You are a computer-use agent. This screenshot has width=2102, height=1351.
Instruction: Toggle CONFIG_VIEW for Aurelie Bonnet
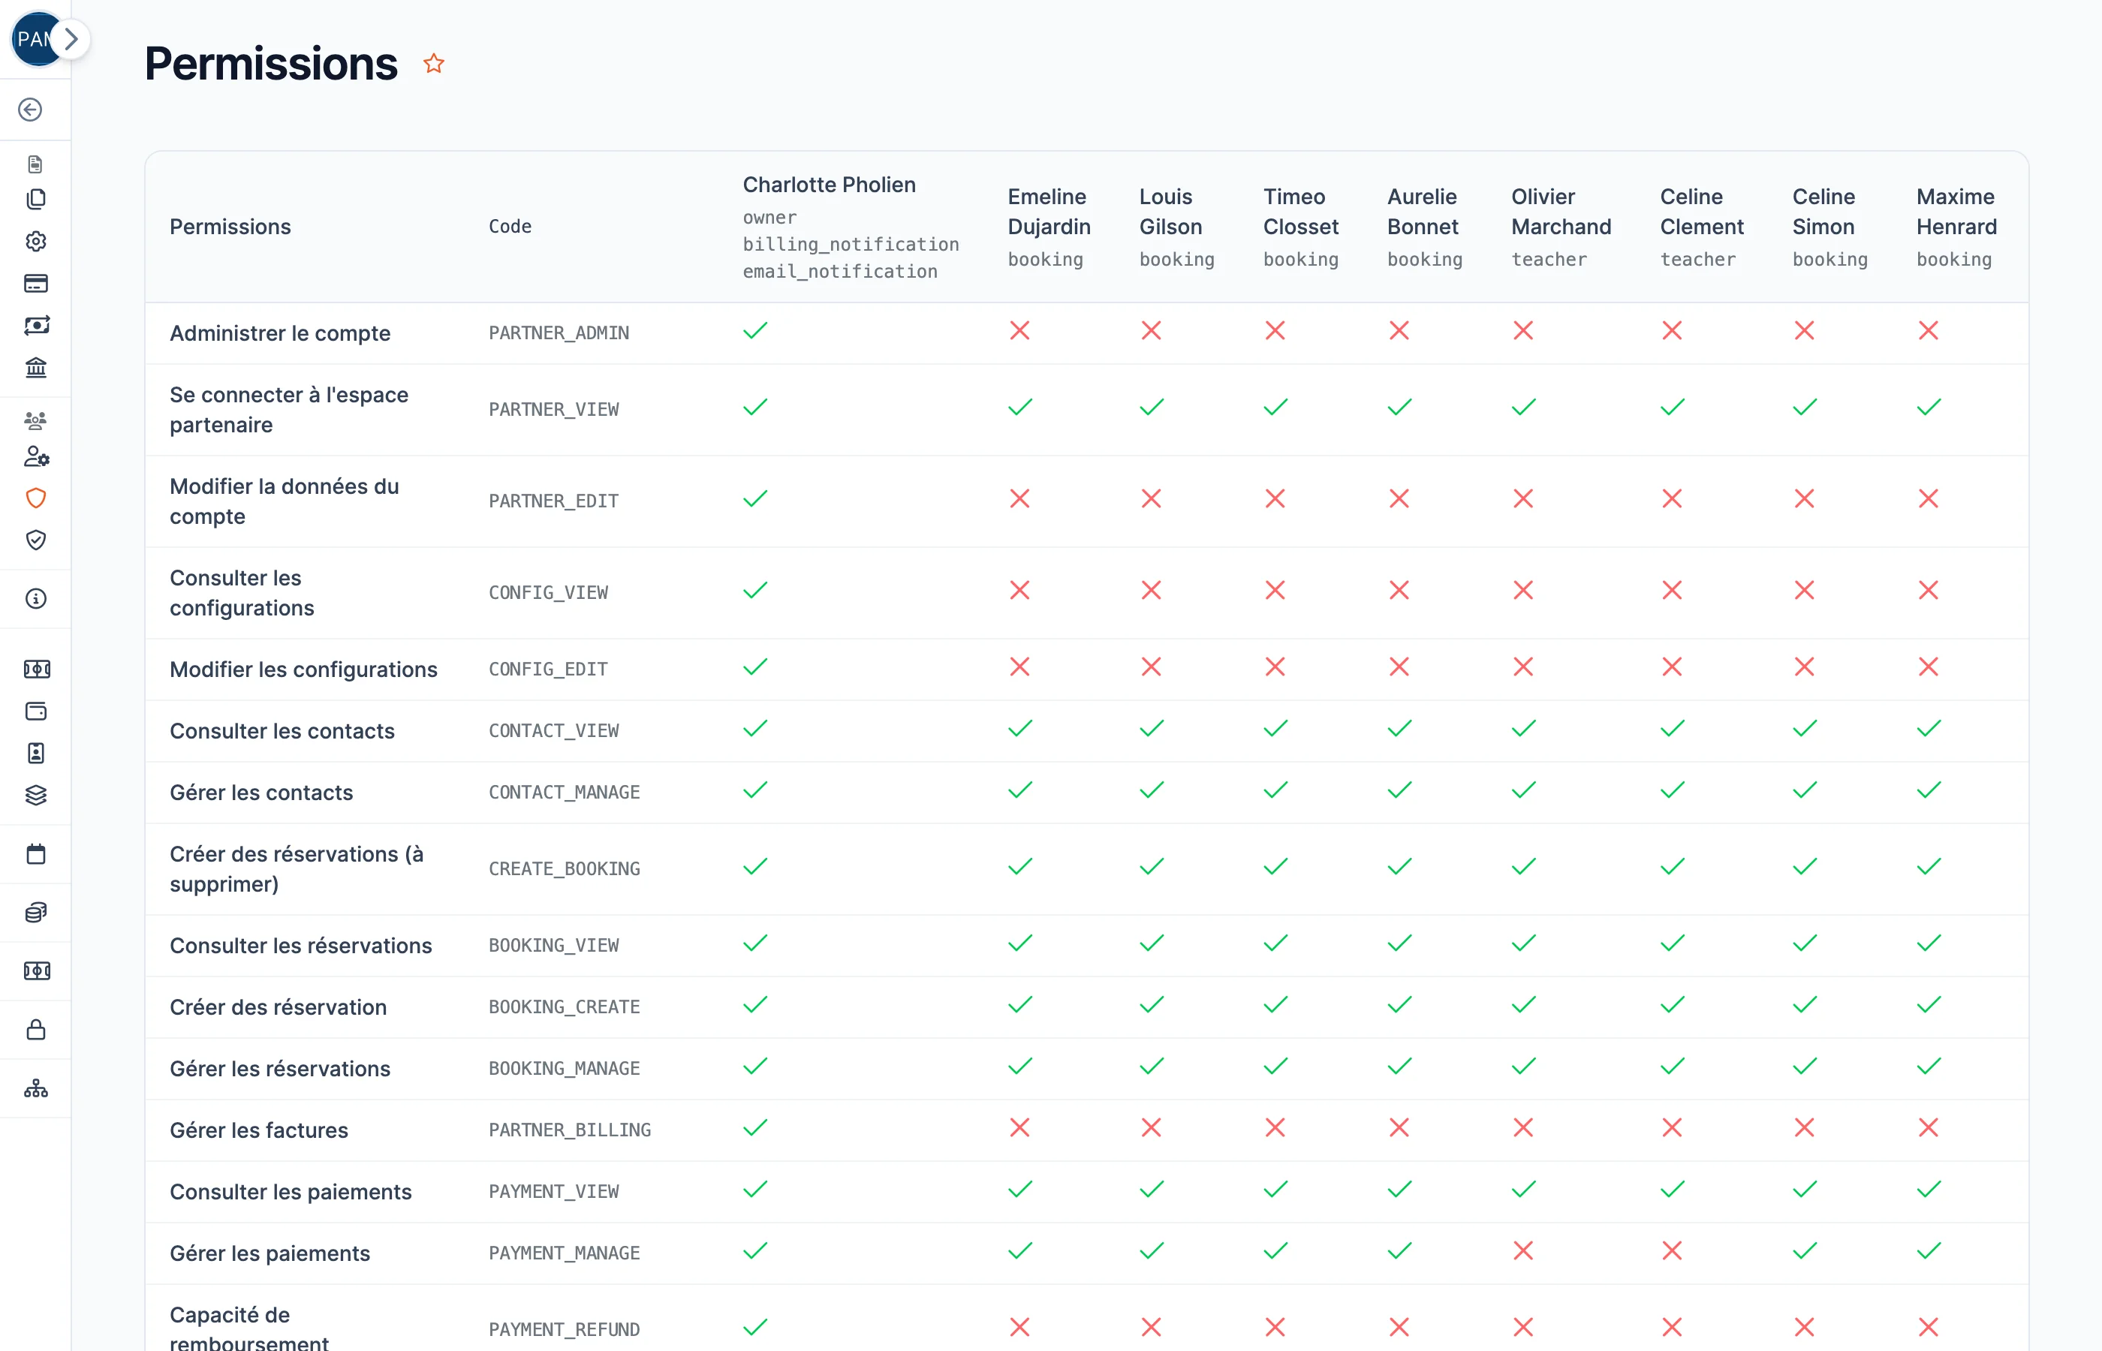[x=1399, y=591]
